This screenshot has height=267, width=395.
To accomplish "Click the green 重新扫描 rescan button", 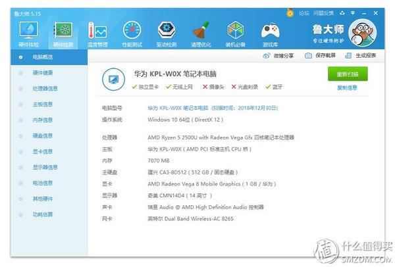I will click(348, 74).
